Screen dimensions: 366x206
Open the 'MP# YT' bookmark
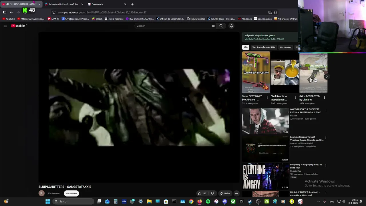click(x=53, y=19)
